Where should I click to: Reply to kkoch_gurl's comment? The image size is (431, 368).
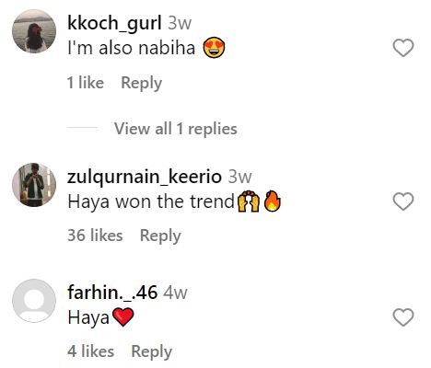pos(142,83)
